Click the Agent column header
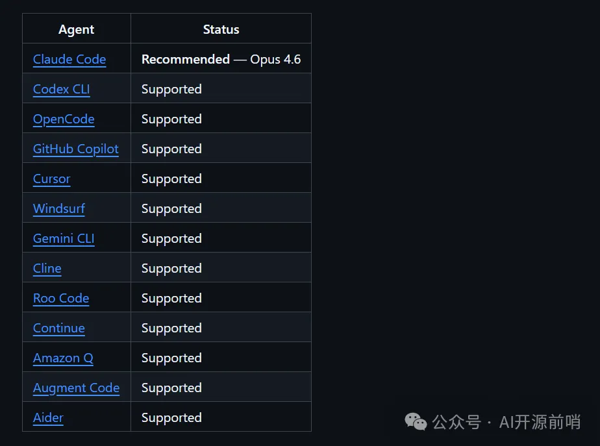The image size is (600, 446). pos(77,29)
